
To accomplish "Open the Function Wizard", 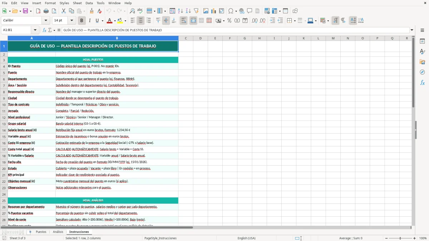I will coord(44,30).
